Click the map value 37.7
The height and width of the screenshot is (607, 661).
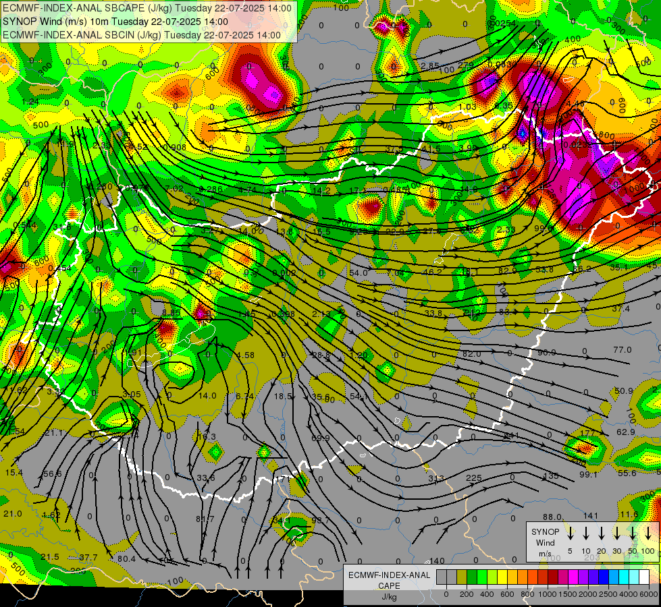88,558
